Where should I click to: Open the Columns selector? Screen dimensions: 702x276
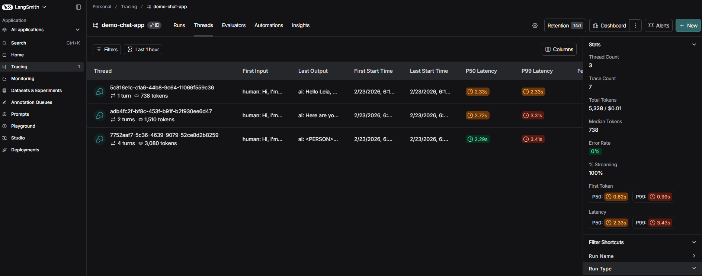[x=559, y=49]
